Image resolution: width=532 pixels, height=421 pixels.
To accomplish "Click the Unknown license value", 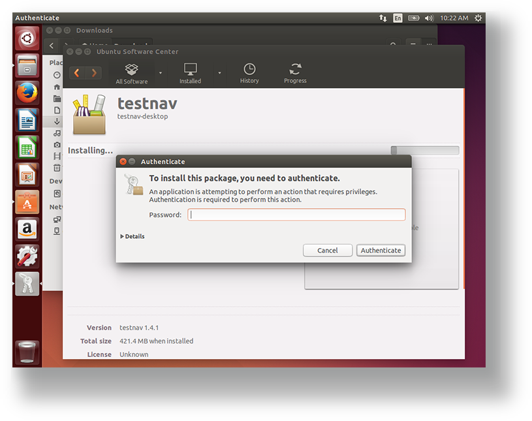I will [x=134, y=354].
